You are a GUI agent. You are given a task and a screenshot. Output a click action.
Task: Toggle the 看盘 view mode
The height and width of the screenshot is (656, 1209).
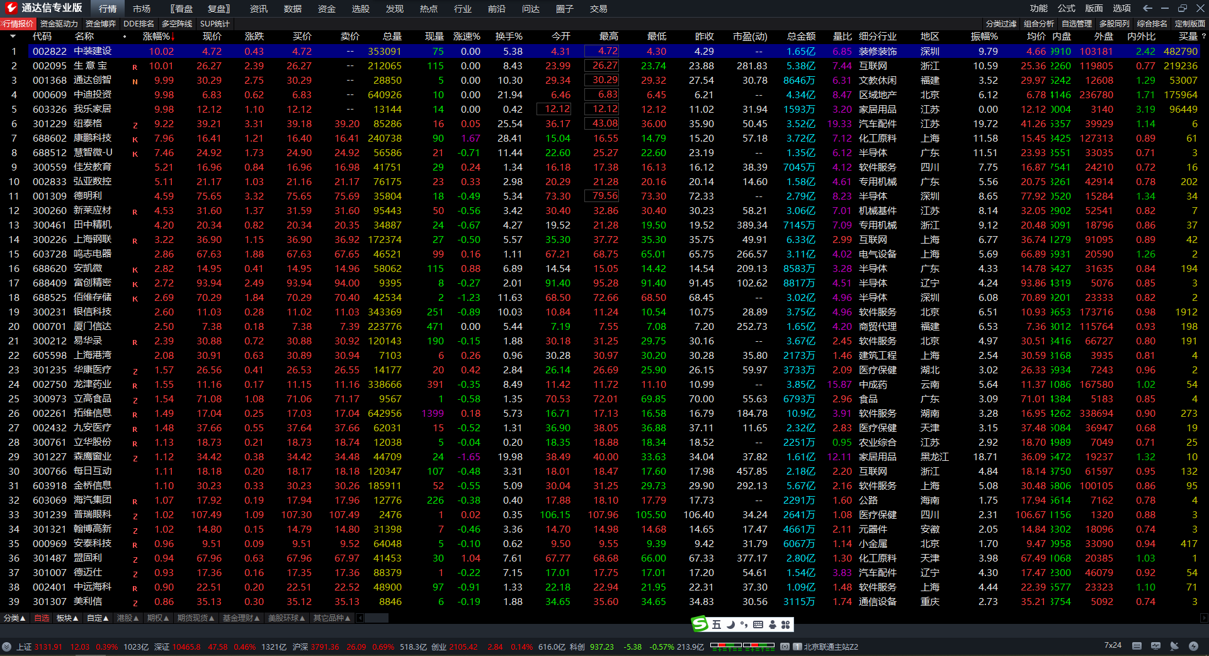point(183,9)
